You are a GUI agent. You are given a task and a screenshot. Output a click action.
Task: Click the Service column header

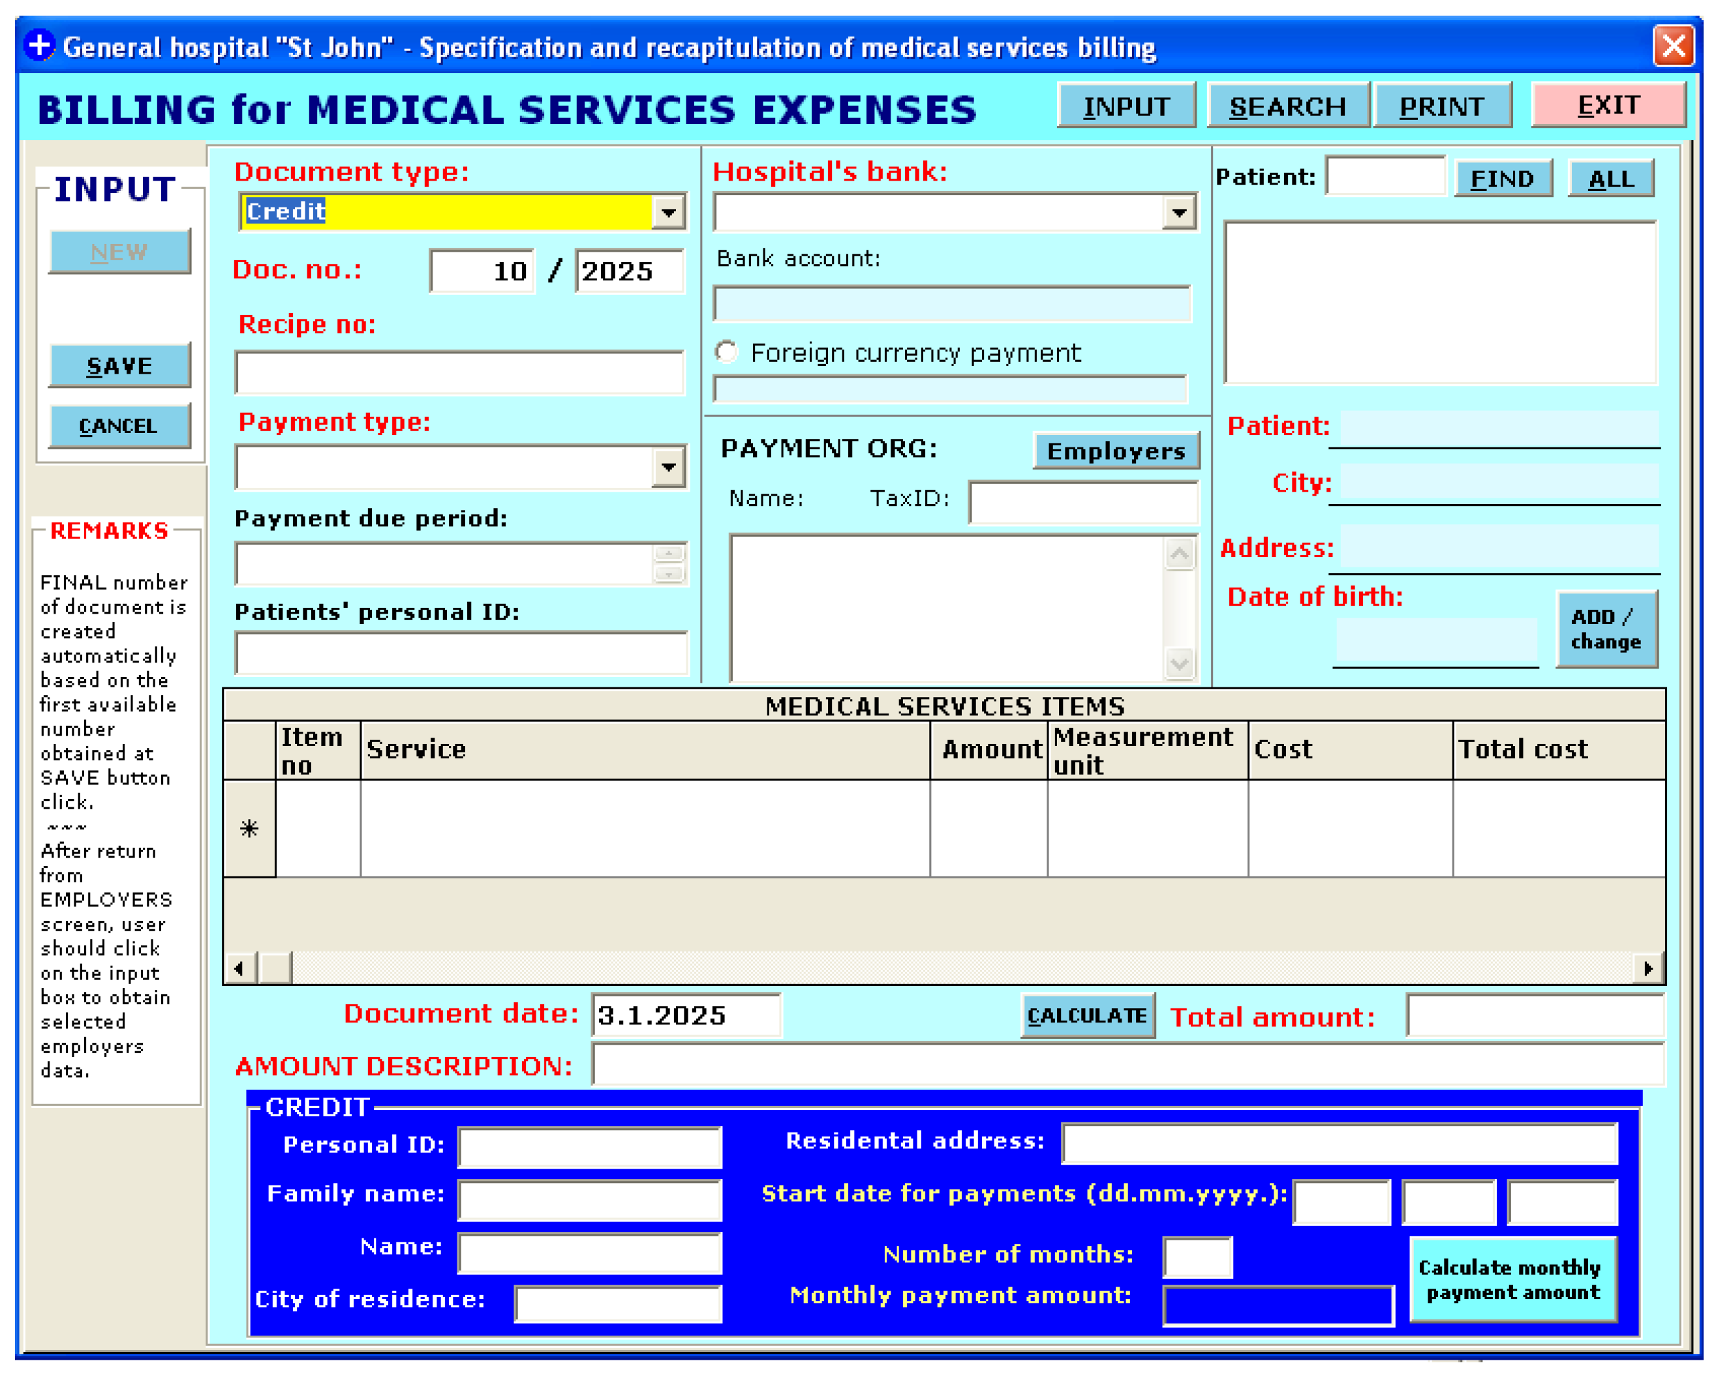[x=645, y=750]
